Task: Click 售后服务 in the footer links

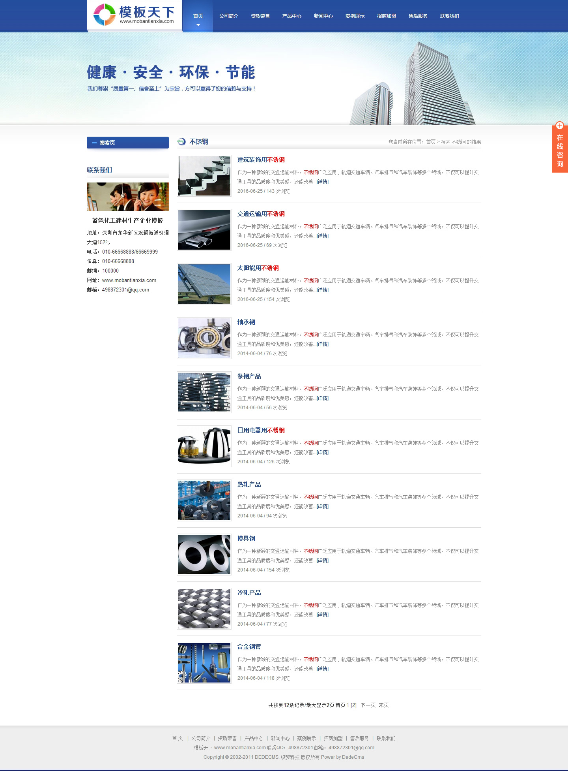Action: click(359, 738)
